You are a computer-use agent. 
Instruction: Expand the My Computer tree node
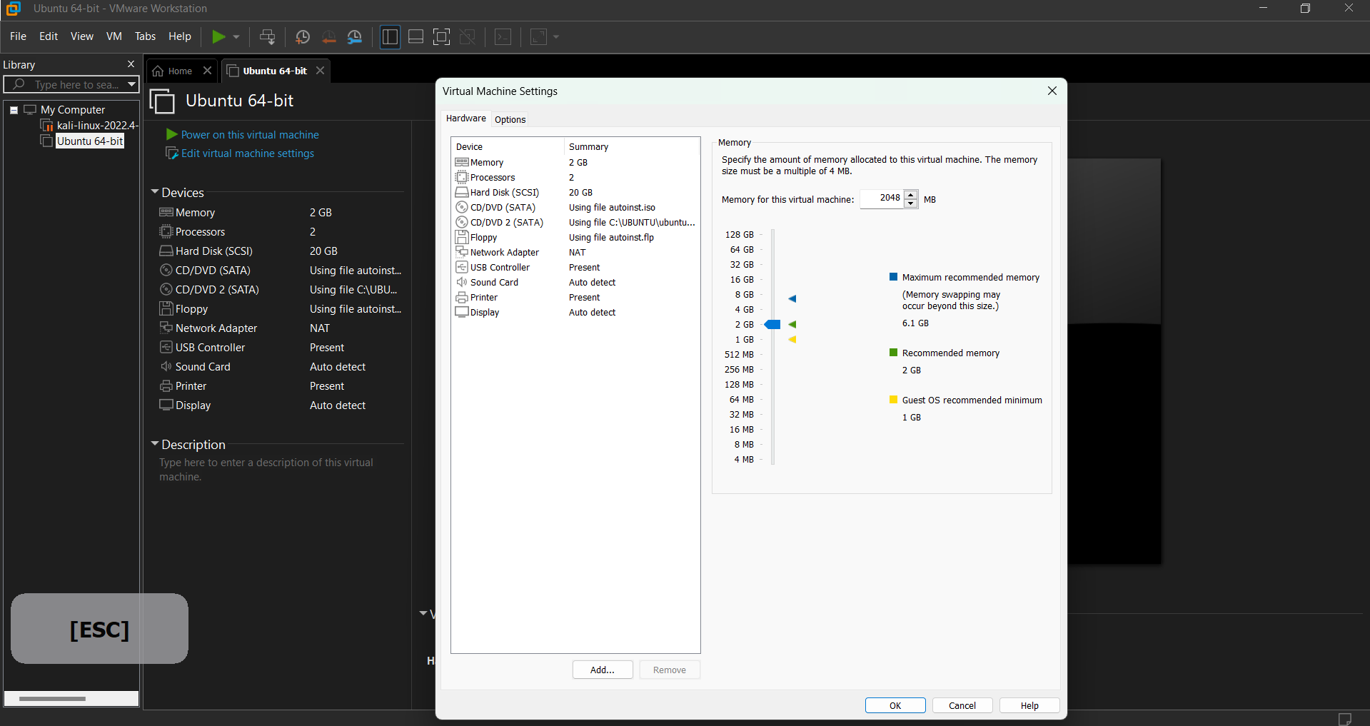tap(13, 109)
